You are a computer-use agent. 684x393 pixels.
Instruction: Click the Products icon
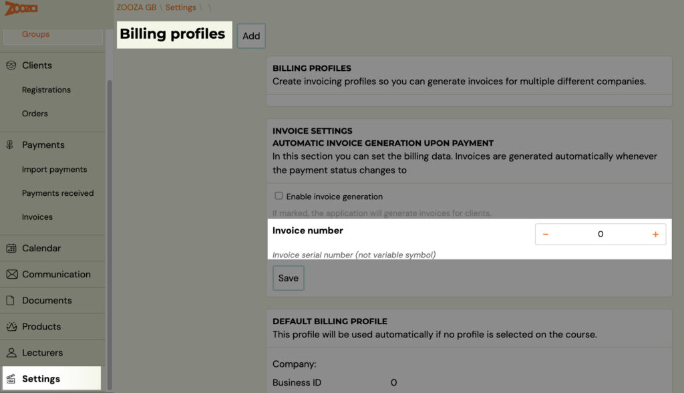(x=12, y=327)
